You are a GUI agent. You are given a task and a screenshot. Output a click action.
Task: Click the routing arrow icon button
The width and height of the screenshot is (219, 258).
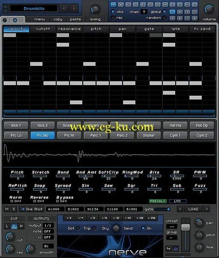[169, 249]
